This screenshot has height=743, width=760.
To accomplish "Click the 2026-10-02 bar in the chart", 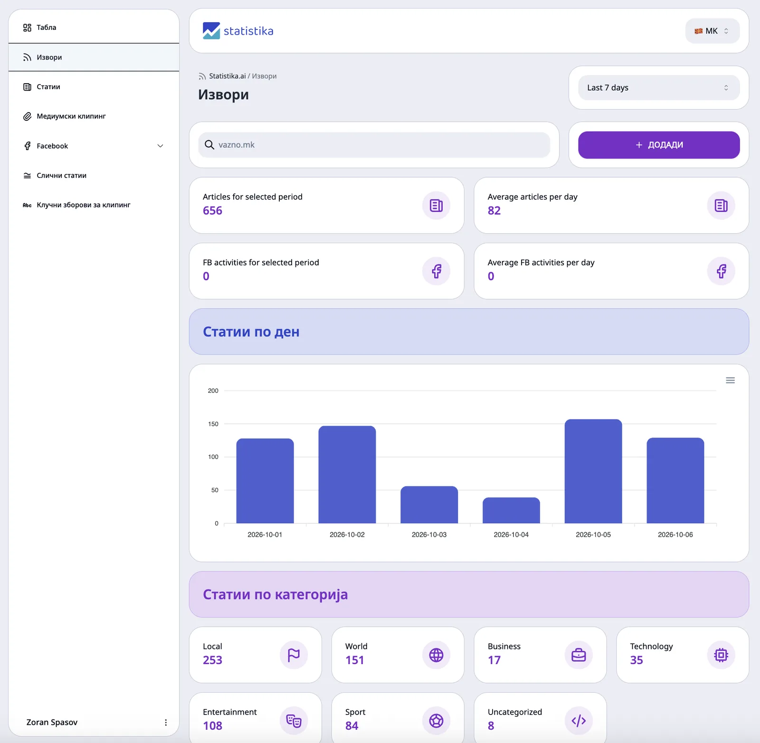I will coord(347,475).
